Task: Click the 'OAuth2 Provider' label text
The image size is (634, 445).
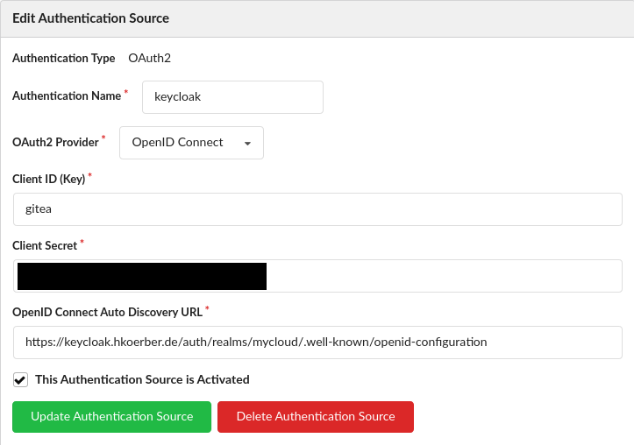Action: pyautogui.click(x=55, y=142)
